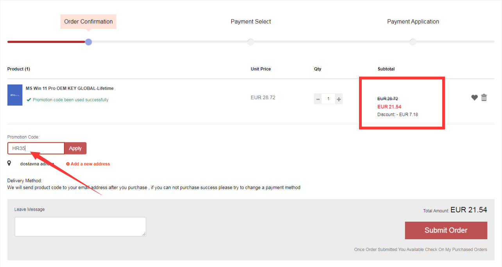Add product to wishlist heart icon
Screen dimensions: 502x267
pos(474,98)
